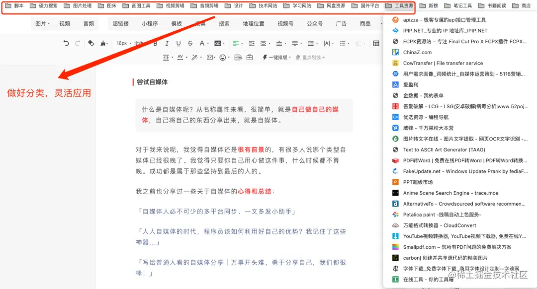This screenshot has width=537, height=289.
Task: Click the Undo icon in the editor toolbar
Action: (67, 44)
